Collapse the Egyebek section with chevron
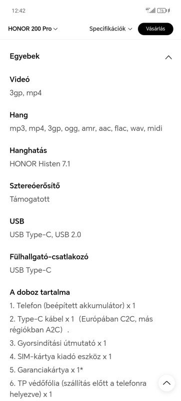The image size is (181, 401). (x=168, y=57)
